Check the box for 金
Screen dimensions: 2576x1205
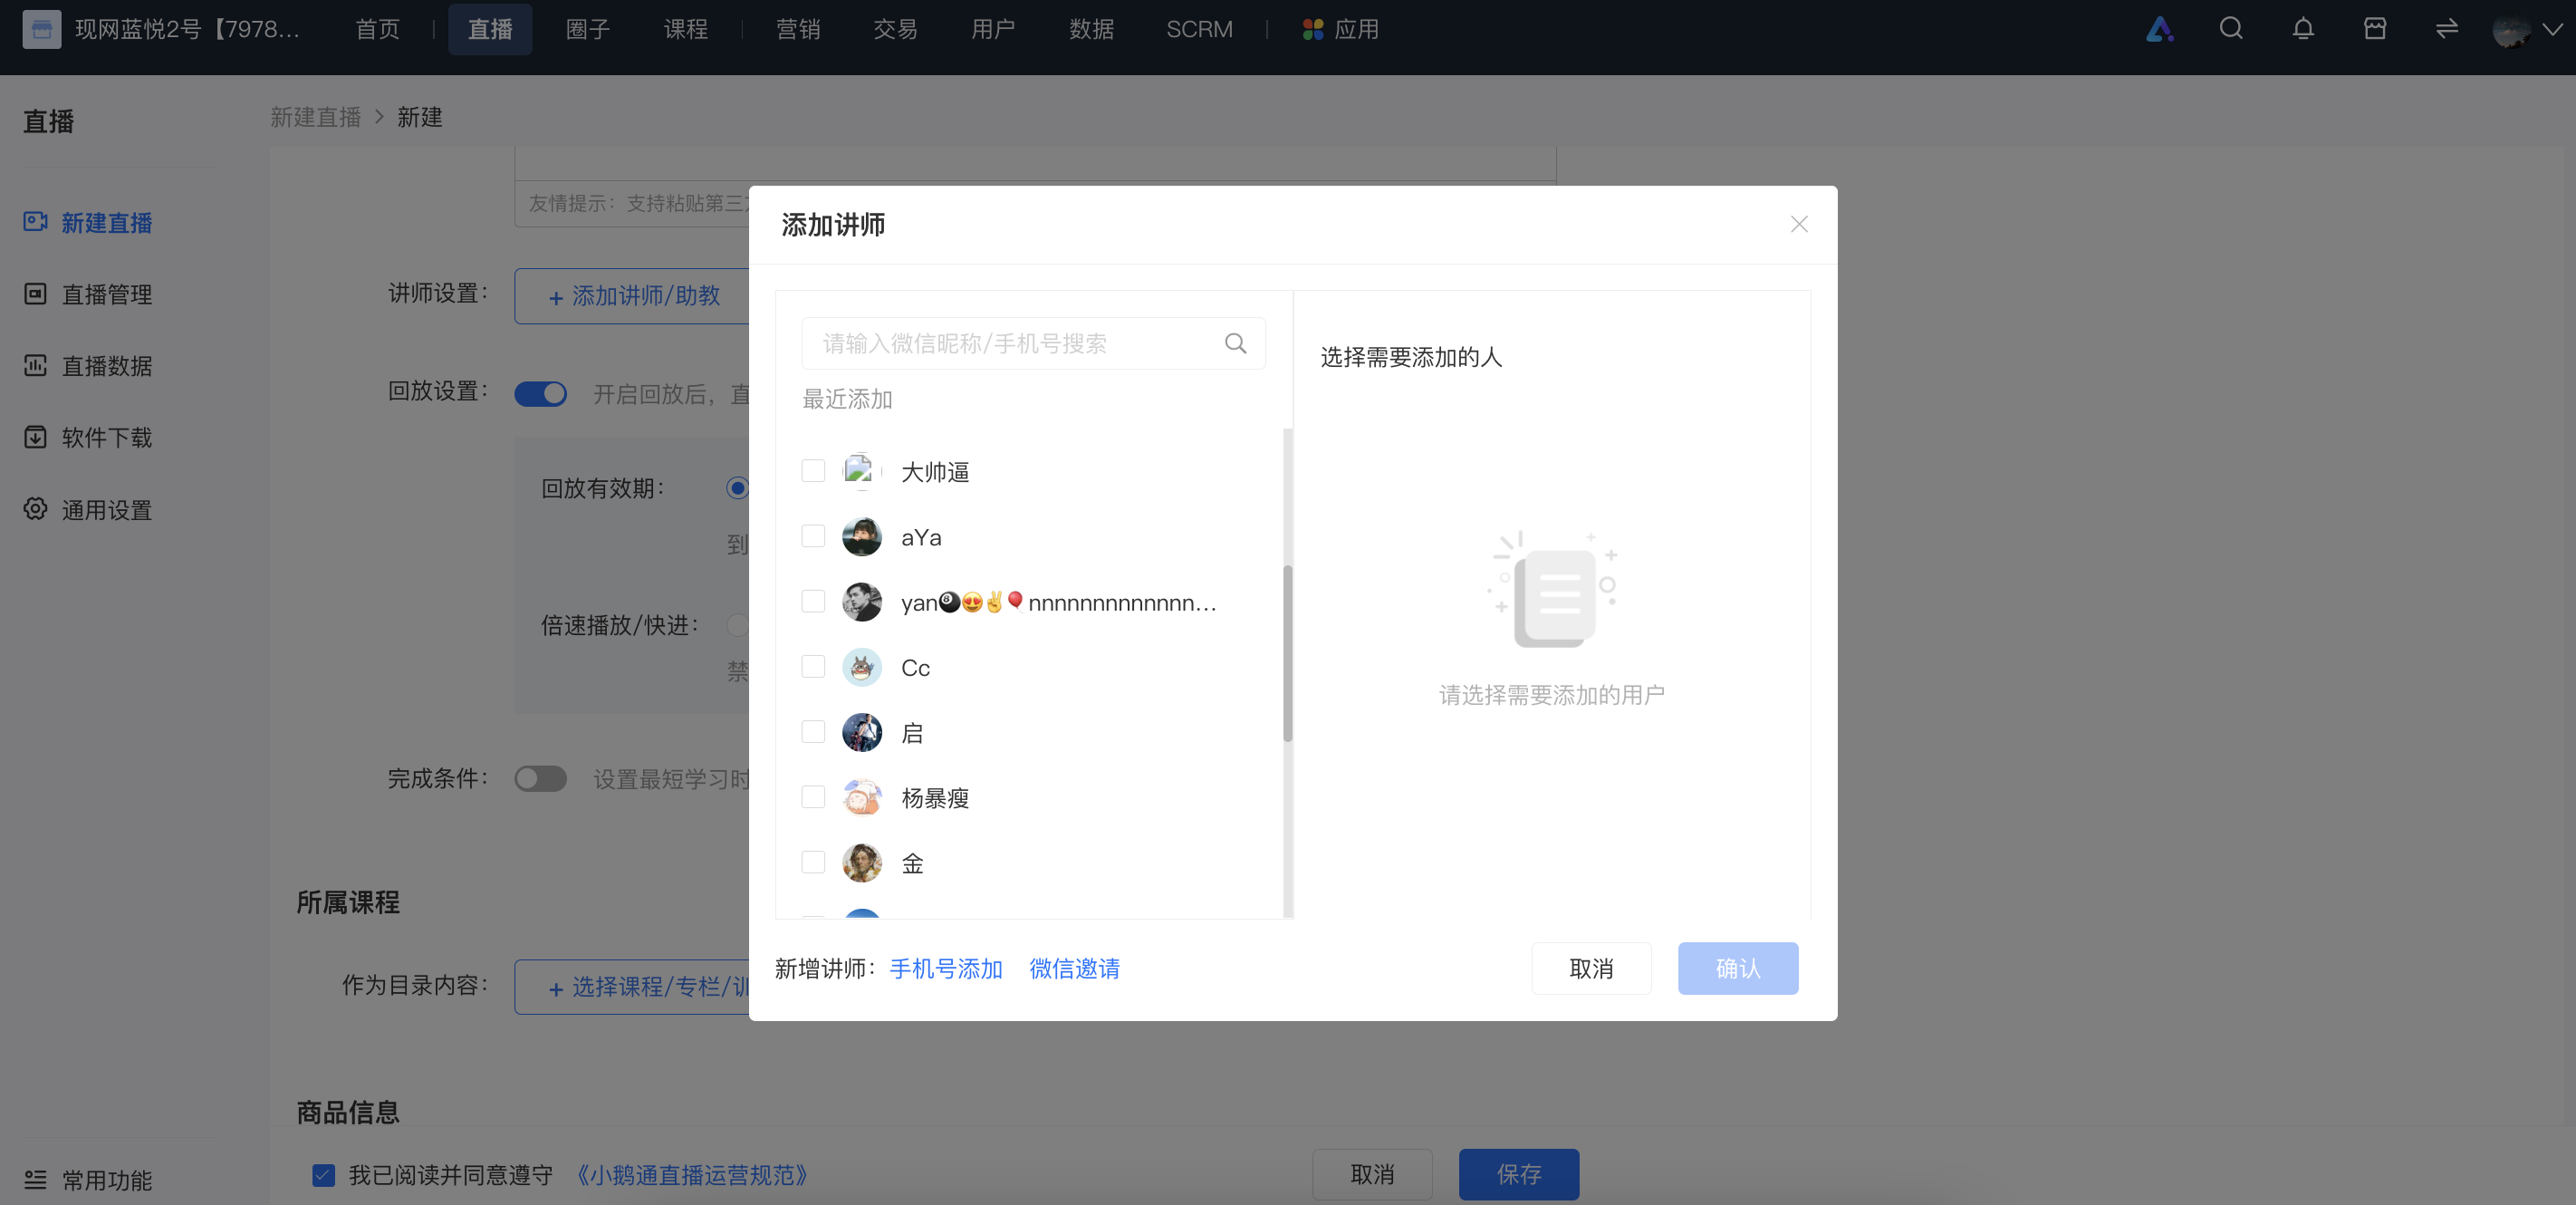coord(813,862)
